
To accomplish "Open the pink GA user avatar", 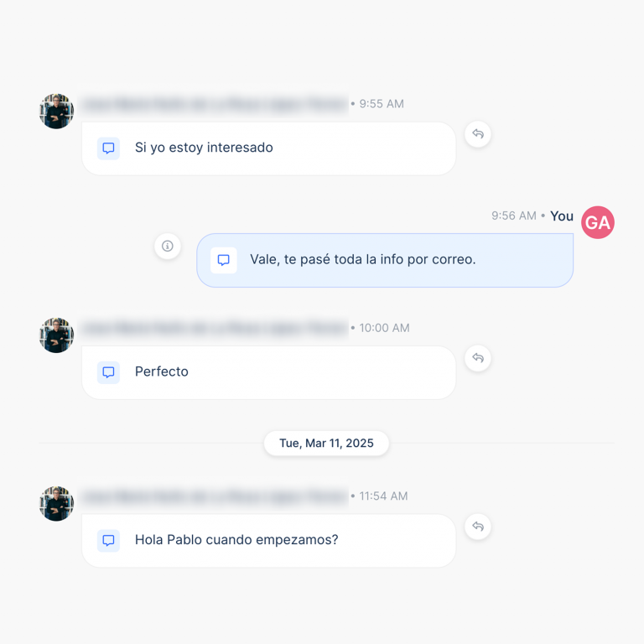I will pos(598,222).
